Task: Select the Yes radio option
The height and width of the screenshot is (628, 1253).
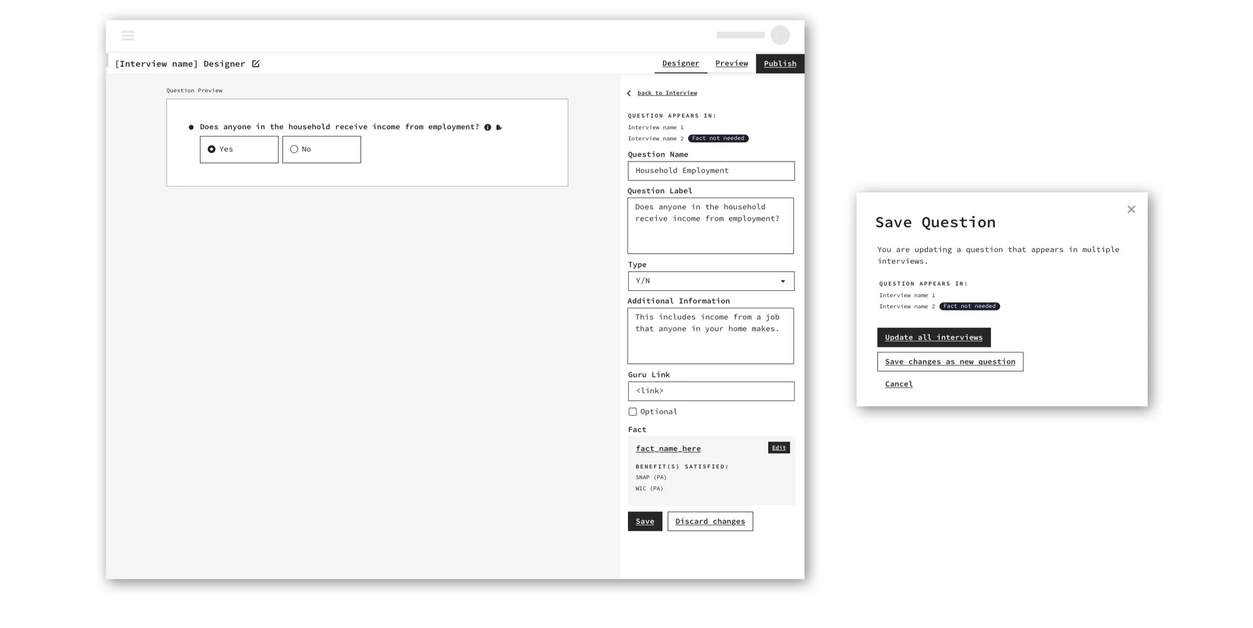Action: [212, 149]
